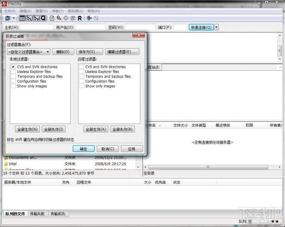Close the 目录过滤器 dialog
Viewport: 285px width, 227px height.
pos(139,35)
